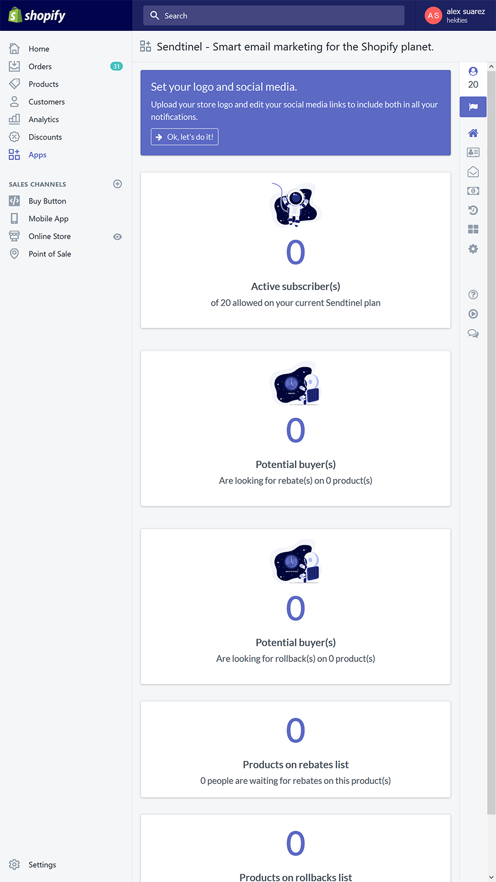Click the AS avatar circle
This screenshot has height=882, width=496.
click(x=434, y=15)
